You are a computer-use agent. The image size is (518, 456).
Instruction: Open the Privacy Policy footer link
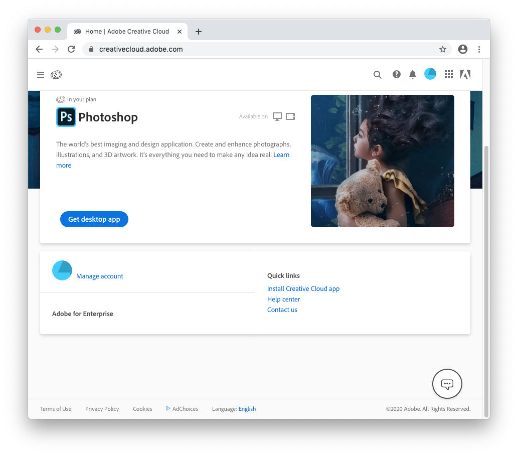pyautogui.click(x=102, y=409)
